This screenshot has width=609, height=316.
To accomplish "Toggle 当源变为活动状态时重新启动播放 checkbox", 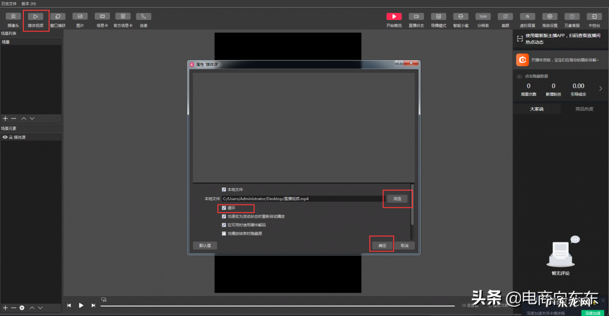I will 224,216.
